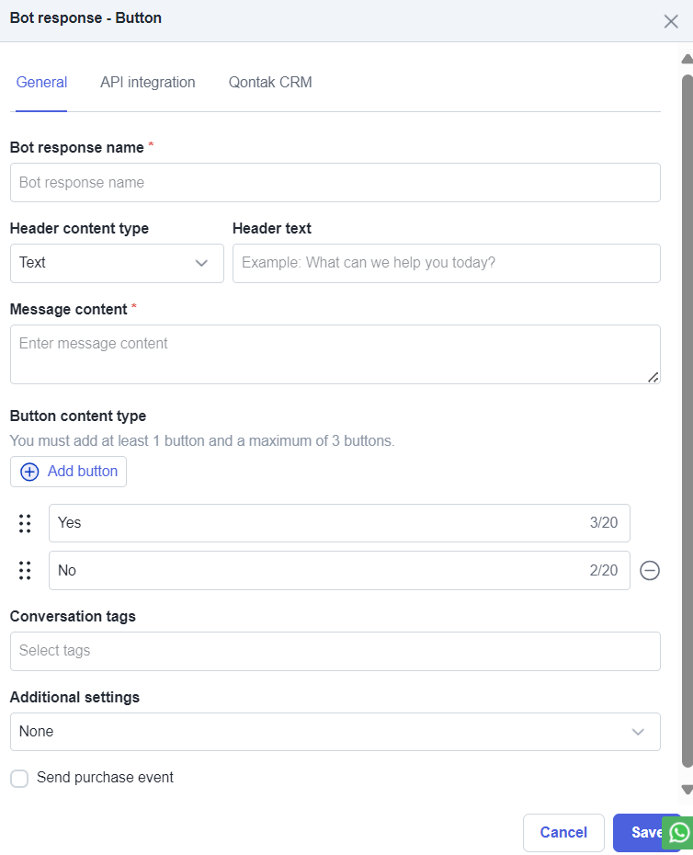Open the Conversation tags selector
The image size is (693, 855).
[335, 651]
